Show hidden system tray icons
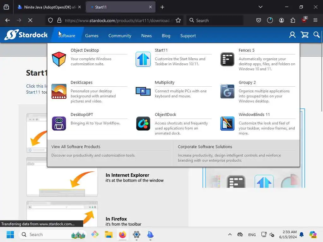The image size is (323, 242). tap(230, 234)
